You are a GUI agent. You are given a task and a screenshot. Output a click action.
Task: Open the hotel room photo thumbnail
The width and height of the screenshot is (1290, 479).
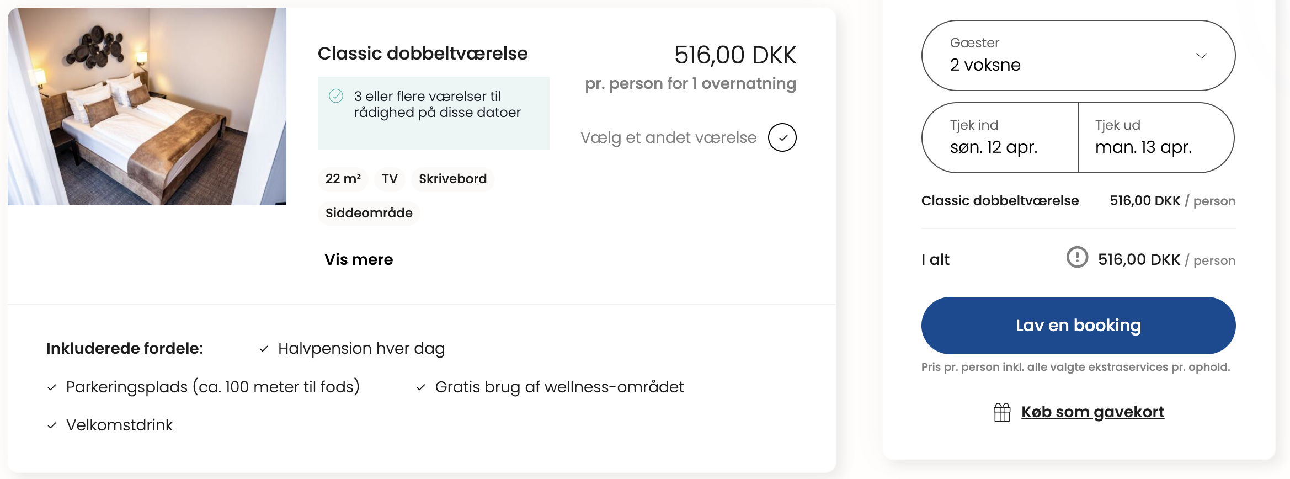tap(147, 107)
